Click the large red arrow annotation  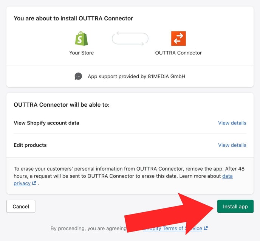point(169,214)
